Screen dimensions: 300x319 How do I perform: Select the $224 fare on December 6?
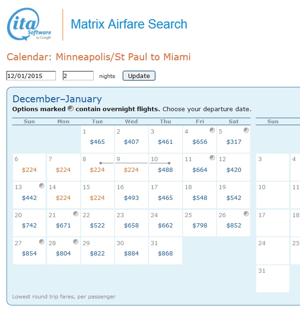point(29,170)
